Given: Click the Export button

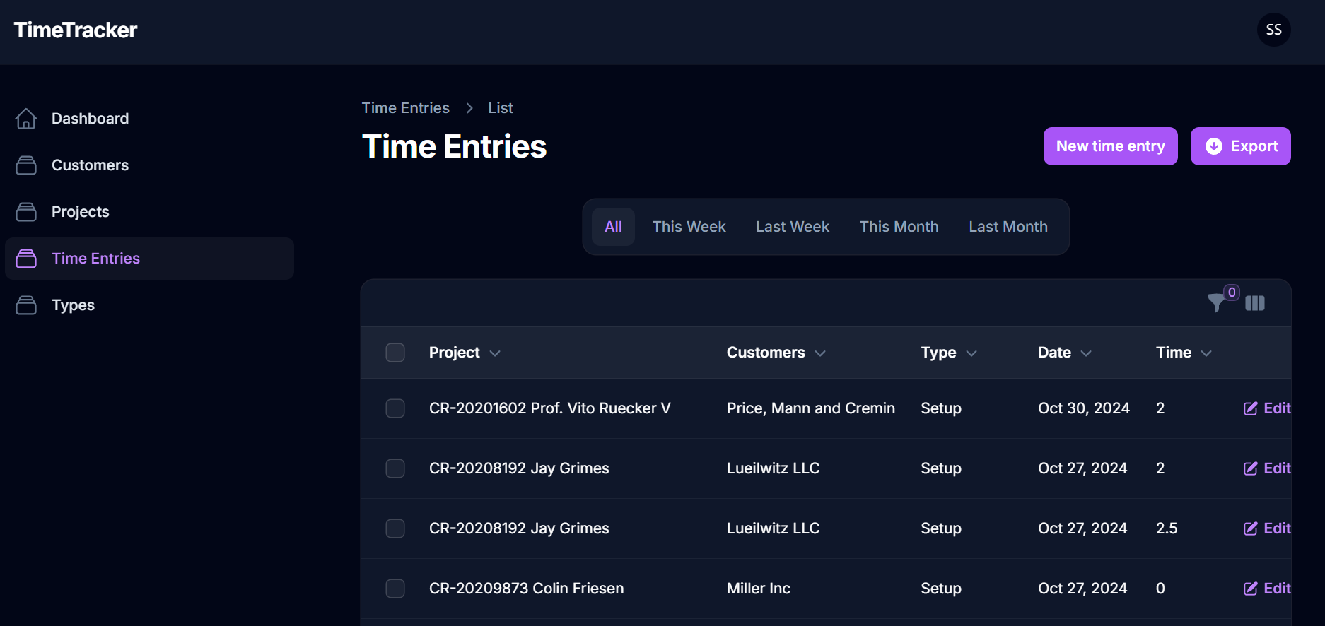Looking at the screenshot, I should [x=1240, y=146].
